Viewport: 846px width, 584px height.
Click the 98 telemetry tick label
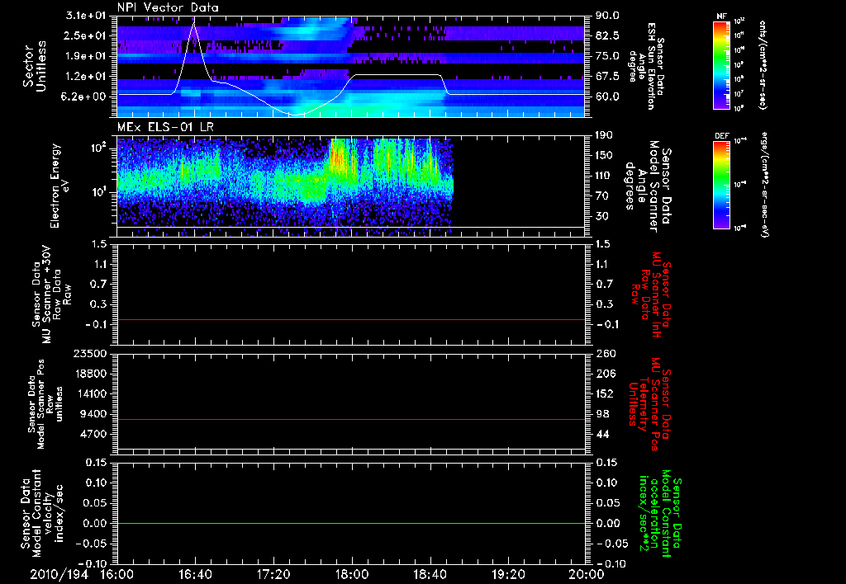(603, 414)
